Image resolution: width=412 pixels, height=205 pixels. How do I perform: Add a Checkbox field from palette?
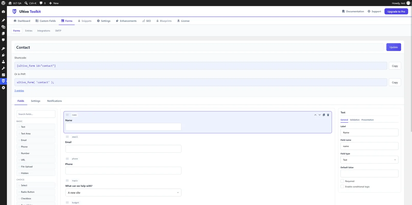point(36,199)
